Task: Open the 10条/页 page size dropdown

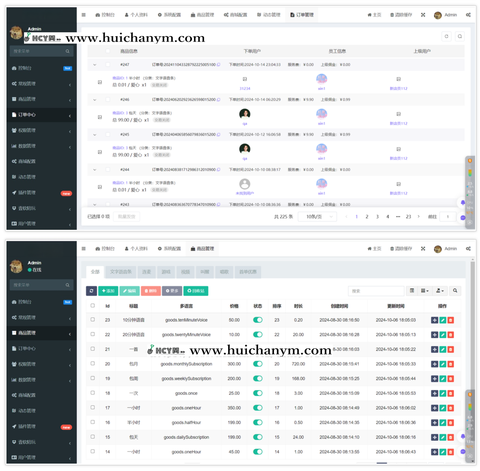Action: click(x=317, y=217)
